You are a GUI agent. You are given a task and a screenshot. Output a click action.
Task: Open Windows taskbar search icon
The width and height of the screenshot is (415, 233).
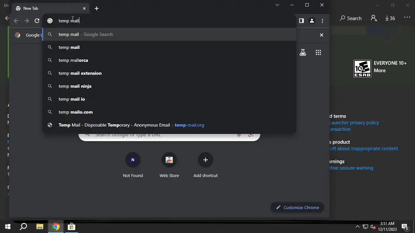pos(23,227)
